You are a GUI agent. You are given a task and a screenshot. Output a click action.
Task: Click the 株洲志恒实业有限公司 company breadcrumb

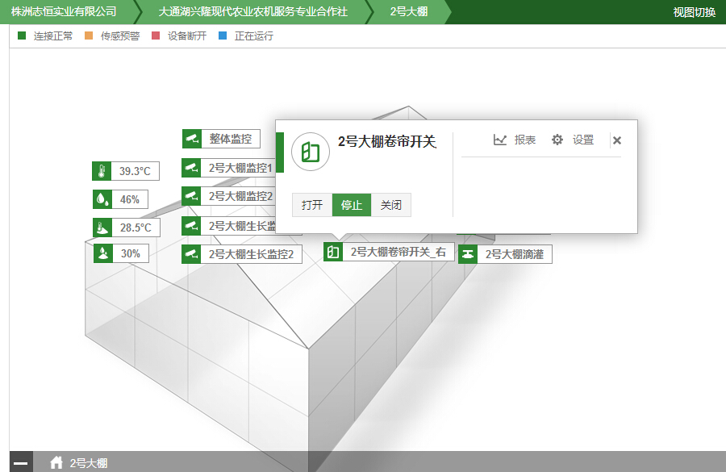[x=60, y=11]
